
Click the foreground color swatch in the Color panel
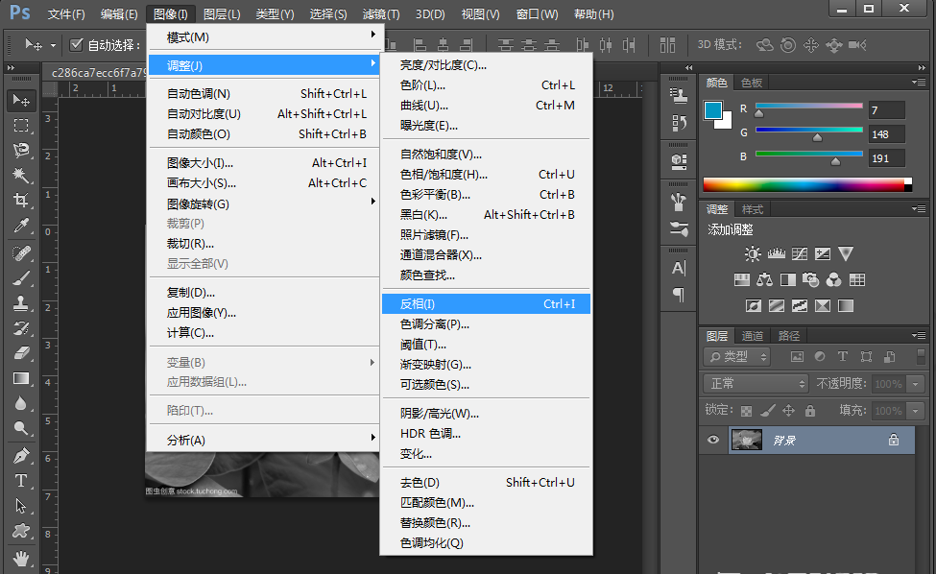click(x=714, y=107)
